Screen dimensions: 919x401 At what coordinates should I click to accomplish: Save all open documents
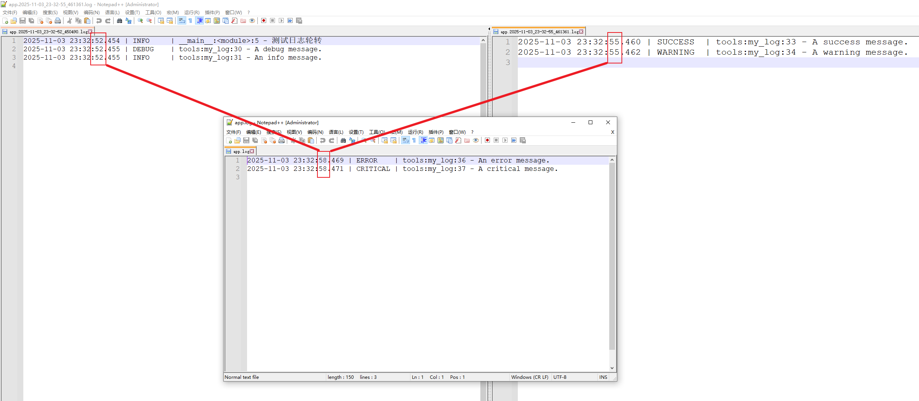[x=31, y=21]
